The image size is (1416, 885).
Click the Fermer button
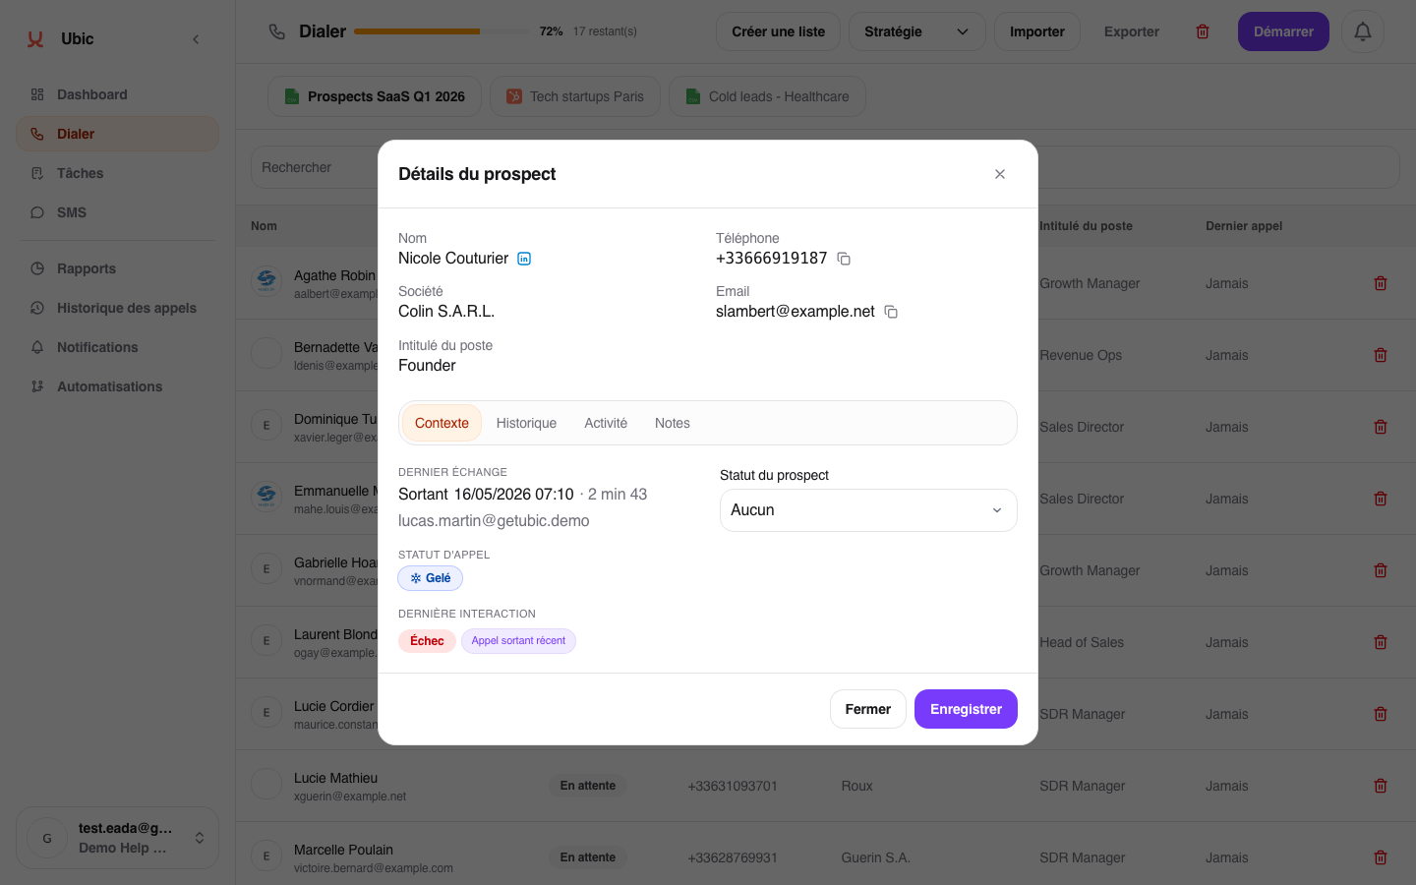[868, 709]
